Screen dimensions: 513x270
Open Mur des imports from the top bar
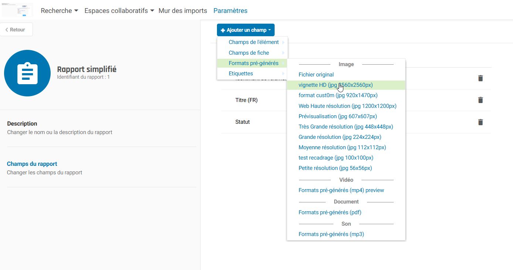pyautogui.click(x=183, y=10)
